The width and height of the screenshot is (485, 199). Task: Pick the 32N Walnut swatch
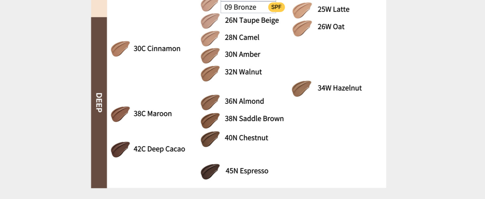pos(210,74)
